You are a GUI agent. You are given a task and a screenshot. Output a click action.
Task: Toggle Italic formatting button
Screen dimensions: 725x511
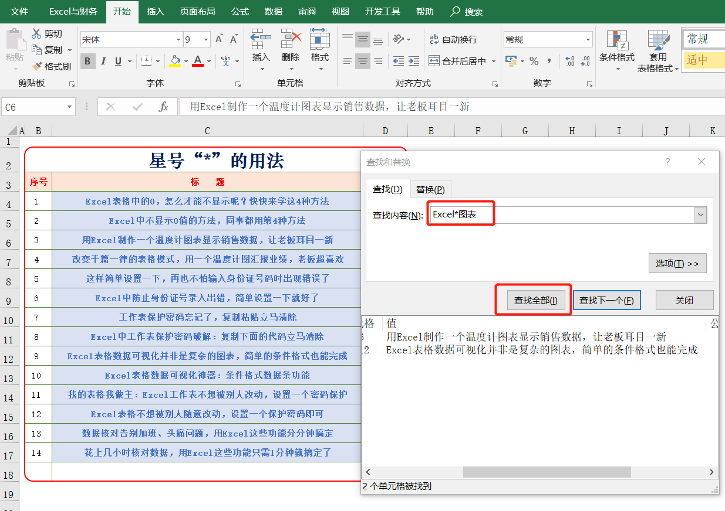click(103, 61)
